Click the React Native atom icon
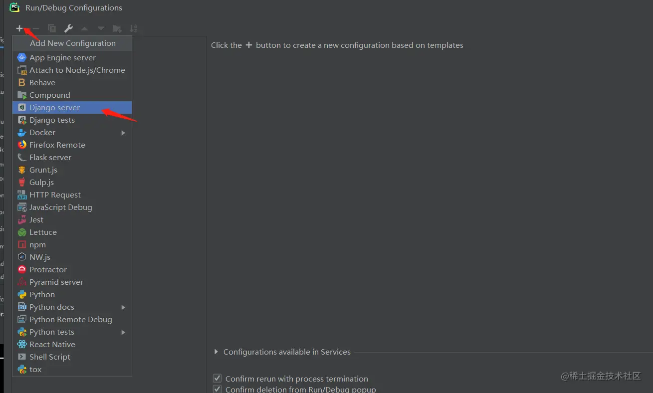 (22, 344)
